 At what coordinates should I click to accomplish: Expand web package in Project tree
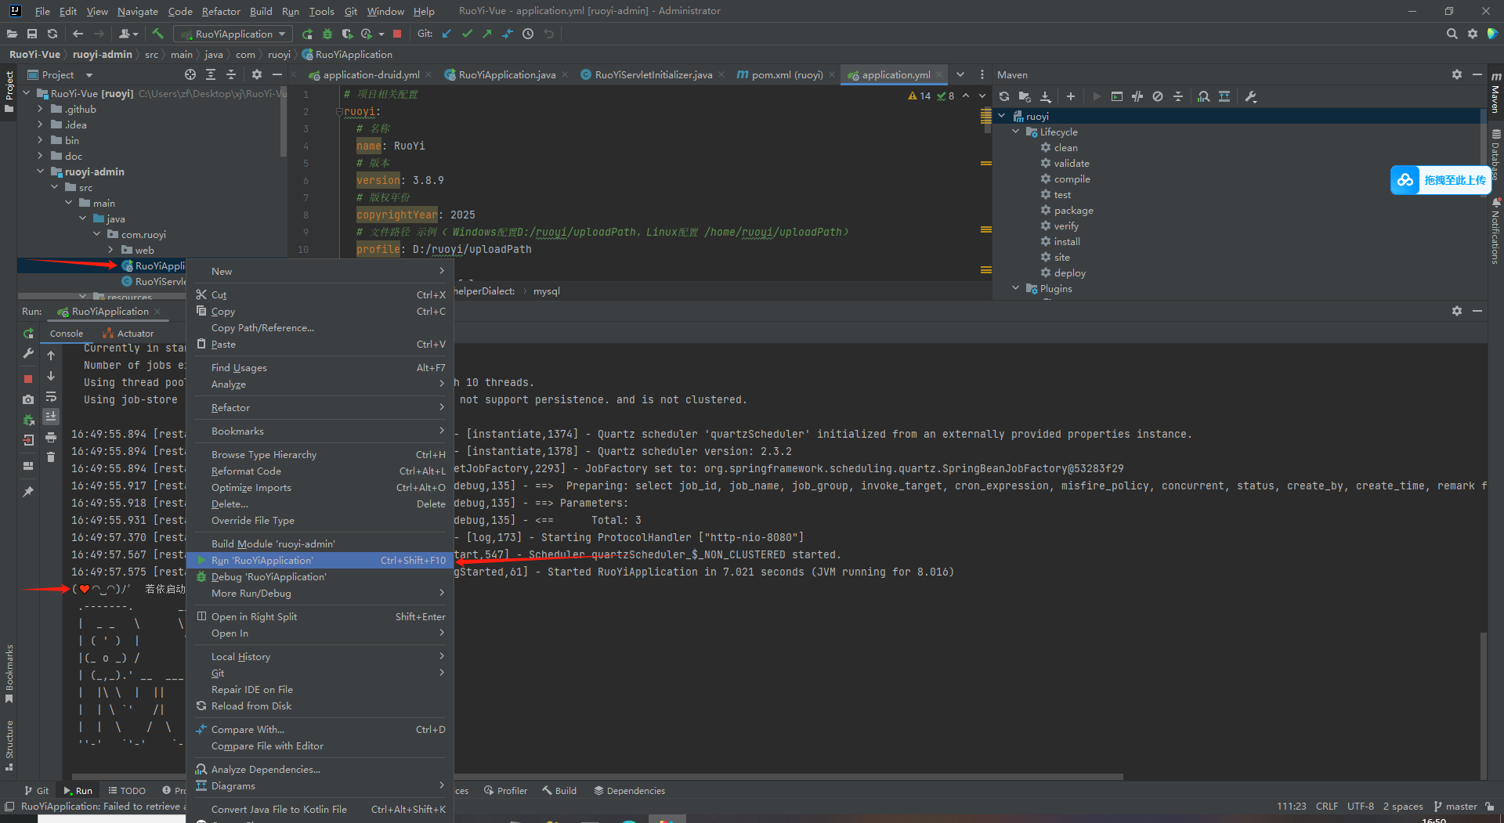coord(111,250)
